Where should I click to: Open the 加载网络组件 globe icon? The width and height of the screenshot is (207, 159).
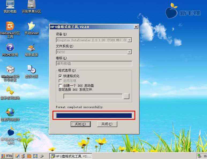click(10, 115)
